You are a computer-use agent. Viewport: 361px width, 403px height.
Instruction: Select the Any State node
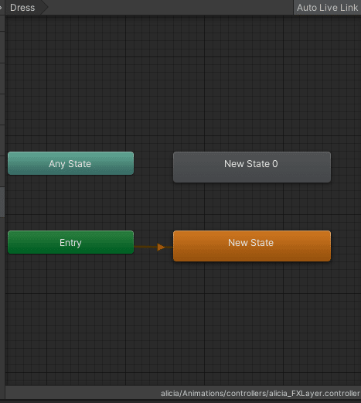(x=70, y=163)
